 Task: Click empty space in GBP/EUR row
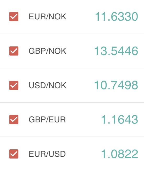[x=84, y=120]
